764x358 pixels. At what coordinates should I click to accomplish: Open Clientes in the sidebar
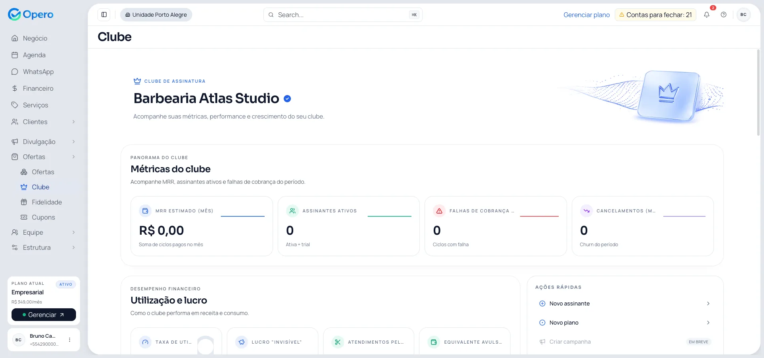point(44,122)
